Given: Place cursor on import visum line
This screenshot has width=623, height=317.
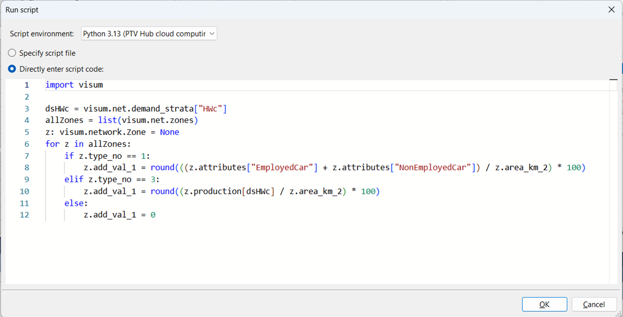Looking at the screenshot, I should pos(74,85).
